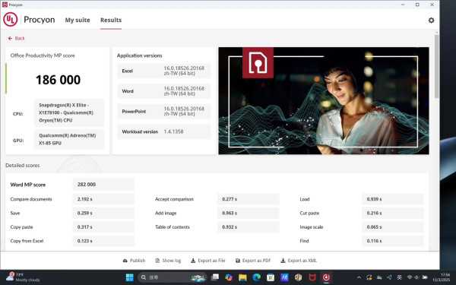Click the Qualcomm Adreno X1-85 GPU name
The width and height of the screenshot is (456, 285).
(69, 139)
